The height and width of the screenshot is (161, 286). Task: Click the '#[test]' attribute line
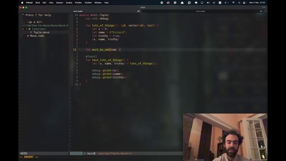(x=91, y=57)
